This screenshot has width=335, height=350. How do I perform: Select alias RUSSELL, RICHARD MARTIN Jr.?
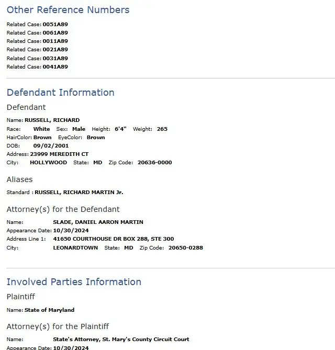pyautogui.click(x=79, y=193)
